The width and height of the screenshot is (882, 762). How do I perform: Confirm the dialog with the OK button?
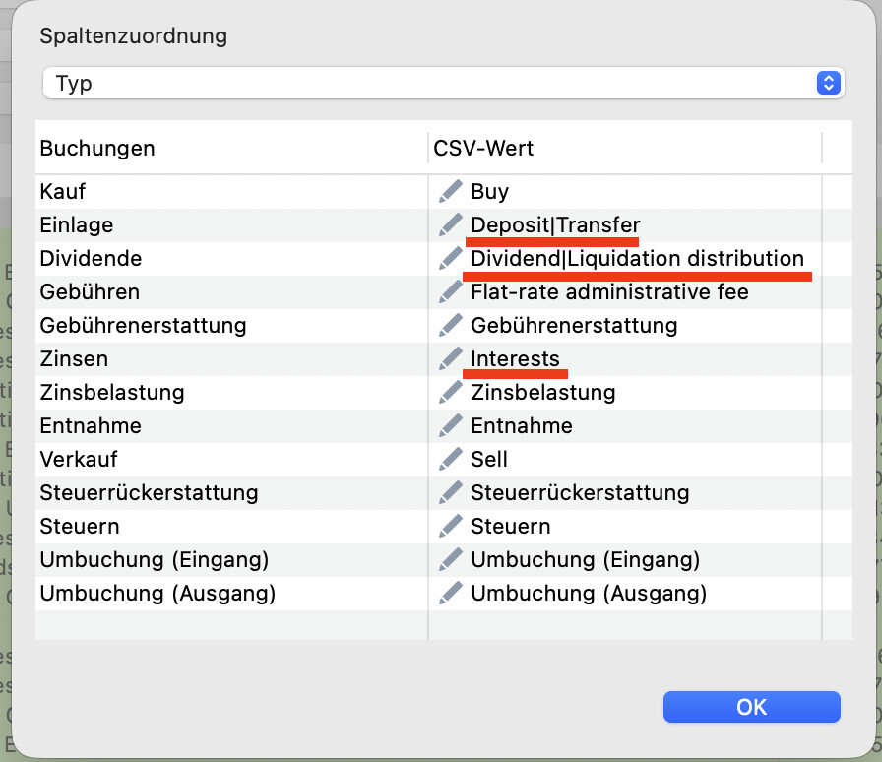click(x=751, y=707)
